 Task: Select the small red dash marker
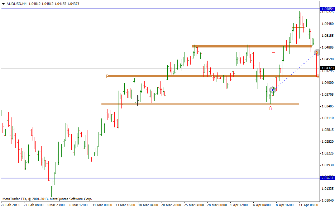(x=273, y=53)
